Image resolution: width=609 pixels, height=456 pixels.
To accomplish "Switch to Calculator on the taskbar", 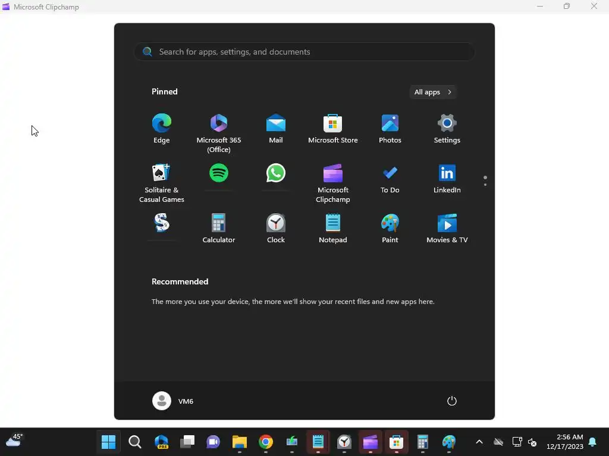I will (423, 442).
